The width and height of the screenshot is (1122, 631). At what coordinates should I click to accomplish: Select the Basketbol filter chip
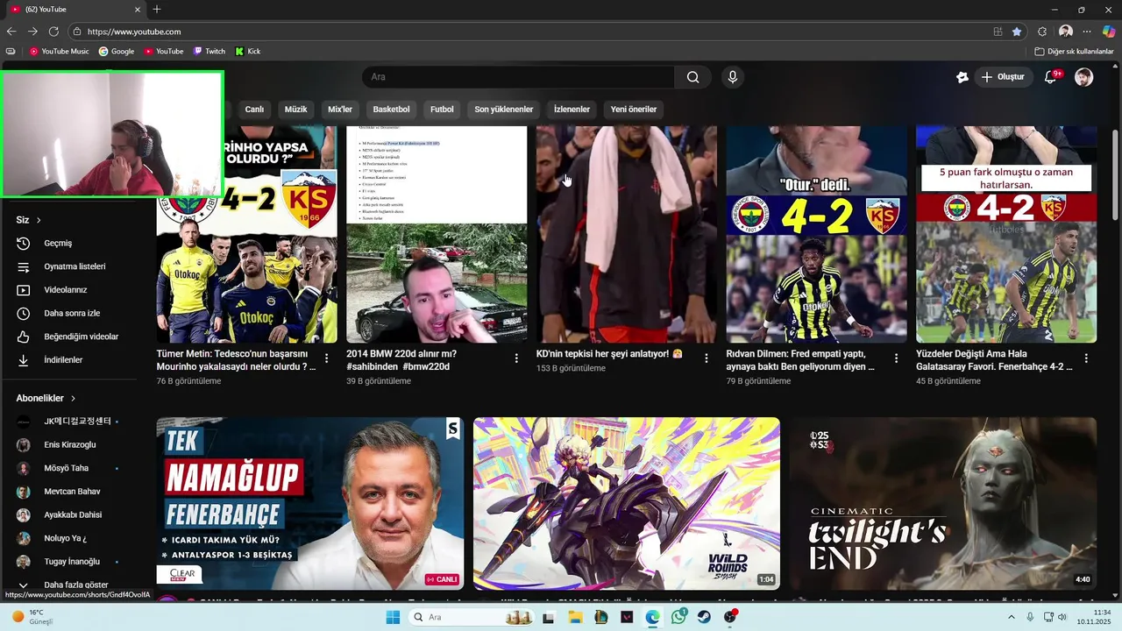tap(391, 110)
